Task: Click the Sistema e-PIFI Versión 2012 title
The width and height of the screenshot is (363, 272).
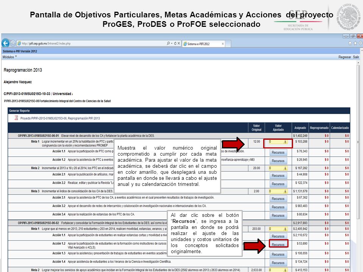Action: 20,51
